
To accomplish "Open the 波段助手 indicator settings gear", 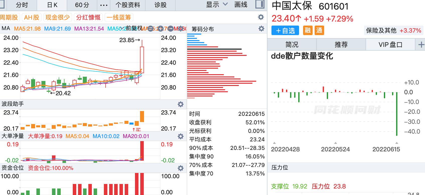I will 181,104.
